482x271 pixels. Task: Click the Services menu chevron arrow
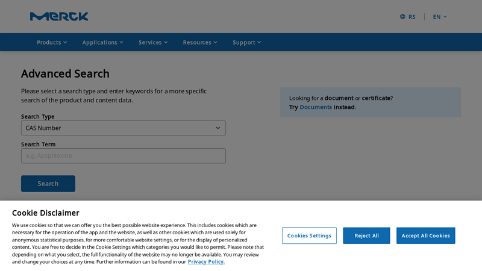pyautogui.click(x=166, y=42)
